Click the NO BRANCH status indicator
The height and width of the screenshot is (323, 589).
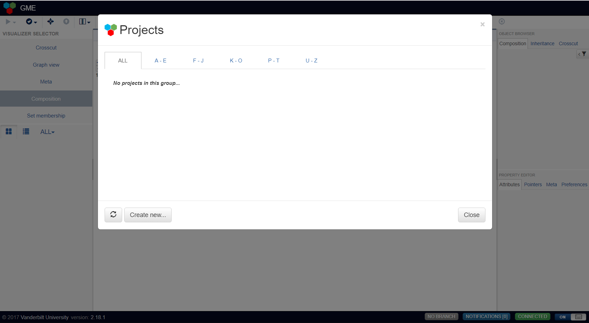click(441, 317)
